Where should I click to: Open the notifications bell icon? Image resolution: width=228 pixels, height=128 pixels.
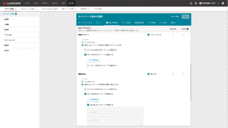191,3
